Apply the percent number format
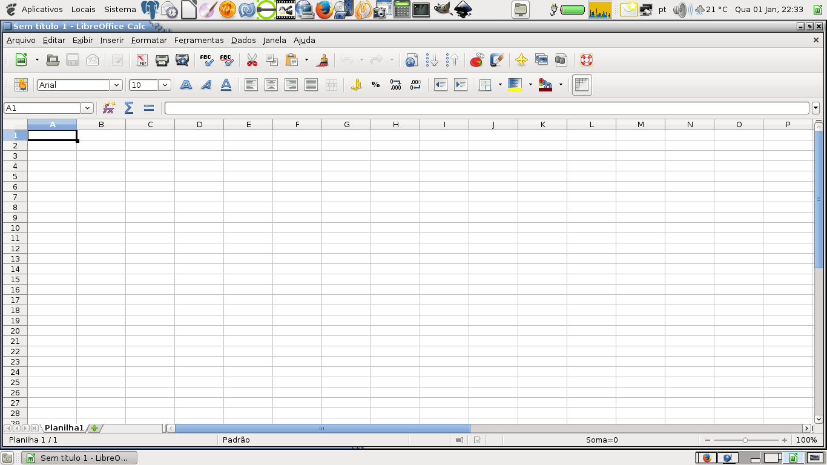827x465 pixels. point(375,85)
